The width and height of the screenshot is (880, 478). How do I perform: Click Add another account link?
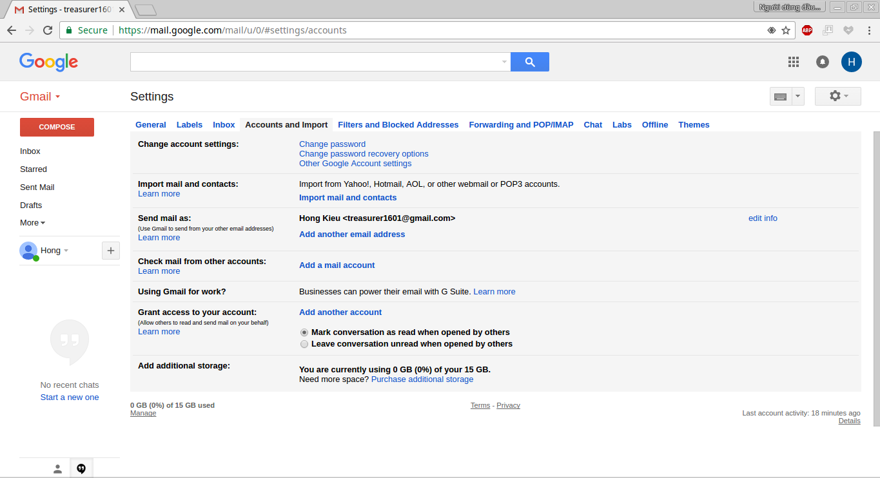coord(340,312)
